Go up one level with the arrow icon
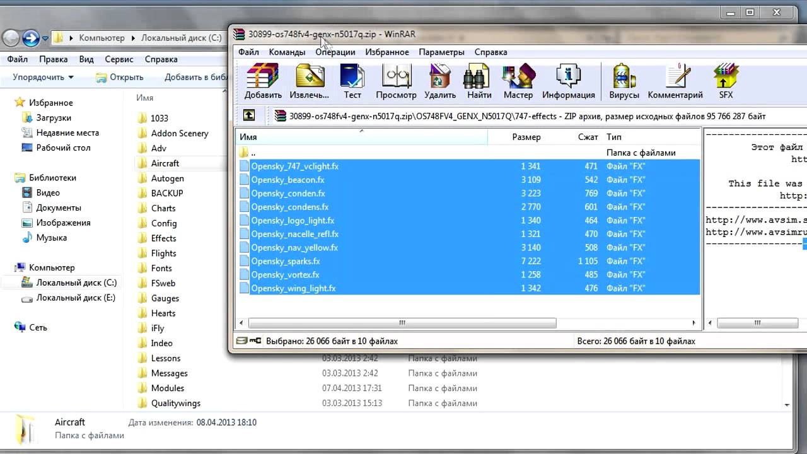807x454 pixels. coord(249,115)
